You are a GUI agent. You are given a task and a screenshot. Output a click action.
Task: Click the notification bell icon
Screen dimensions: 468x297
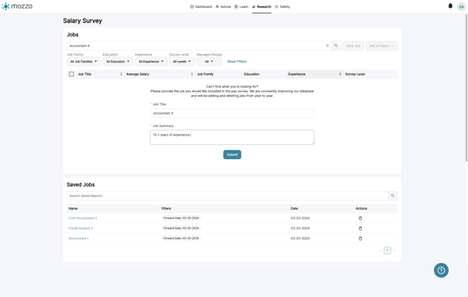(450, 6)
